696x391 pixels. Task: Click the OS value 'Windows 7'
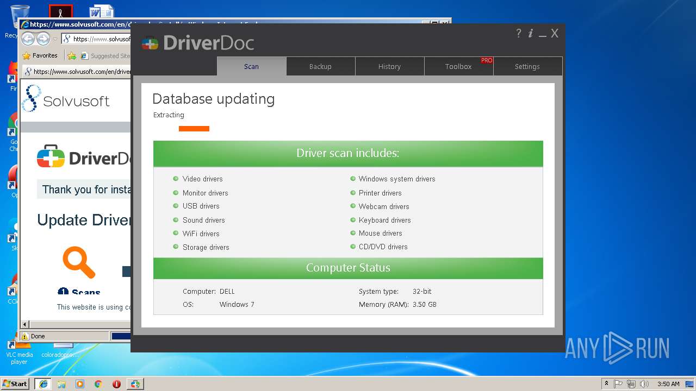pyautogui.click(x=237, y=305)
